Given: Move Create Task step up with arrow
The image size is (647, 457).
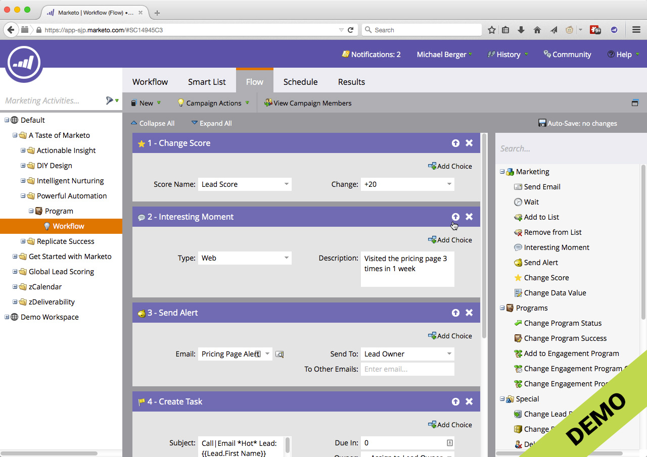Looking at the screenshot, I should [455, 401].
